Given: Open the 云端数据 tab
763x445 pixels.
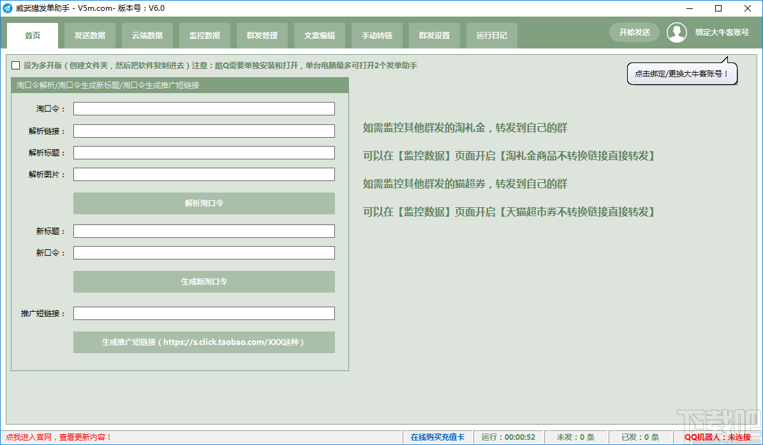Looking at the screenshot, I should click(x=147, y=36).
